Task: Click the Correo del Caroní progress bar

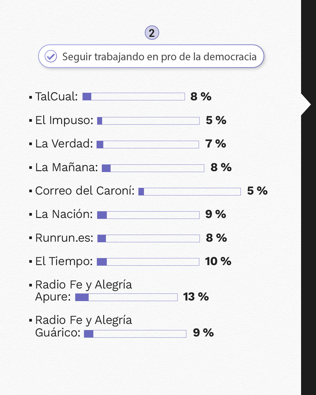Action: [190, 192]
